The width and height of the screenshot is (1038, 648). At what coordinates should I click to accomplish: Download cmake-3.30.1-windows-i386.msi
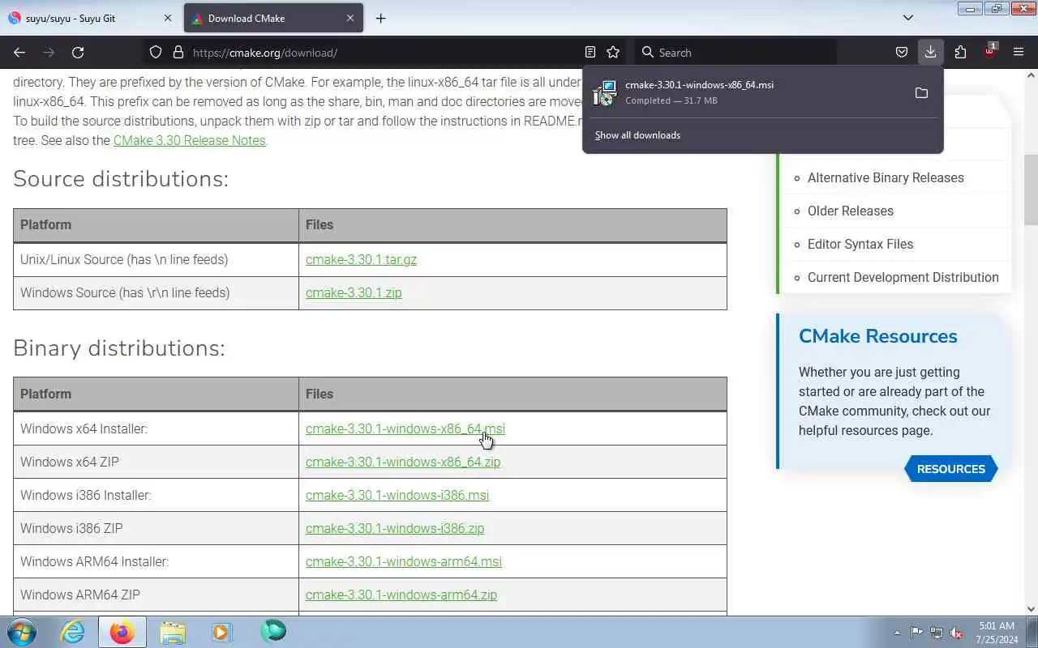point(397,495)
